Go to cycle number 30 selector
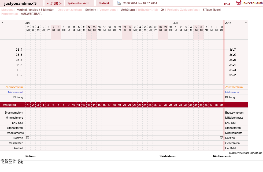This screenshot has height=172, width=263. point(54,3)
